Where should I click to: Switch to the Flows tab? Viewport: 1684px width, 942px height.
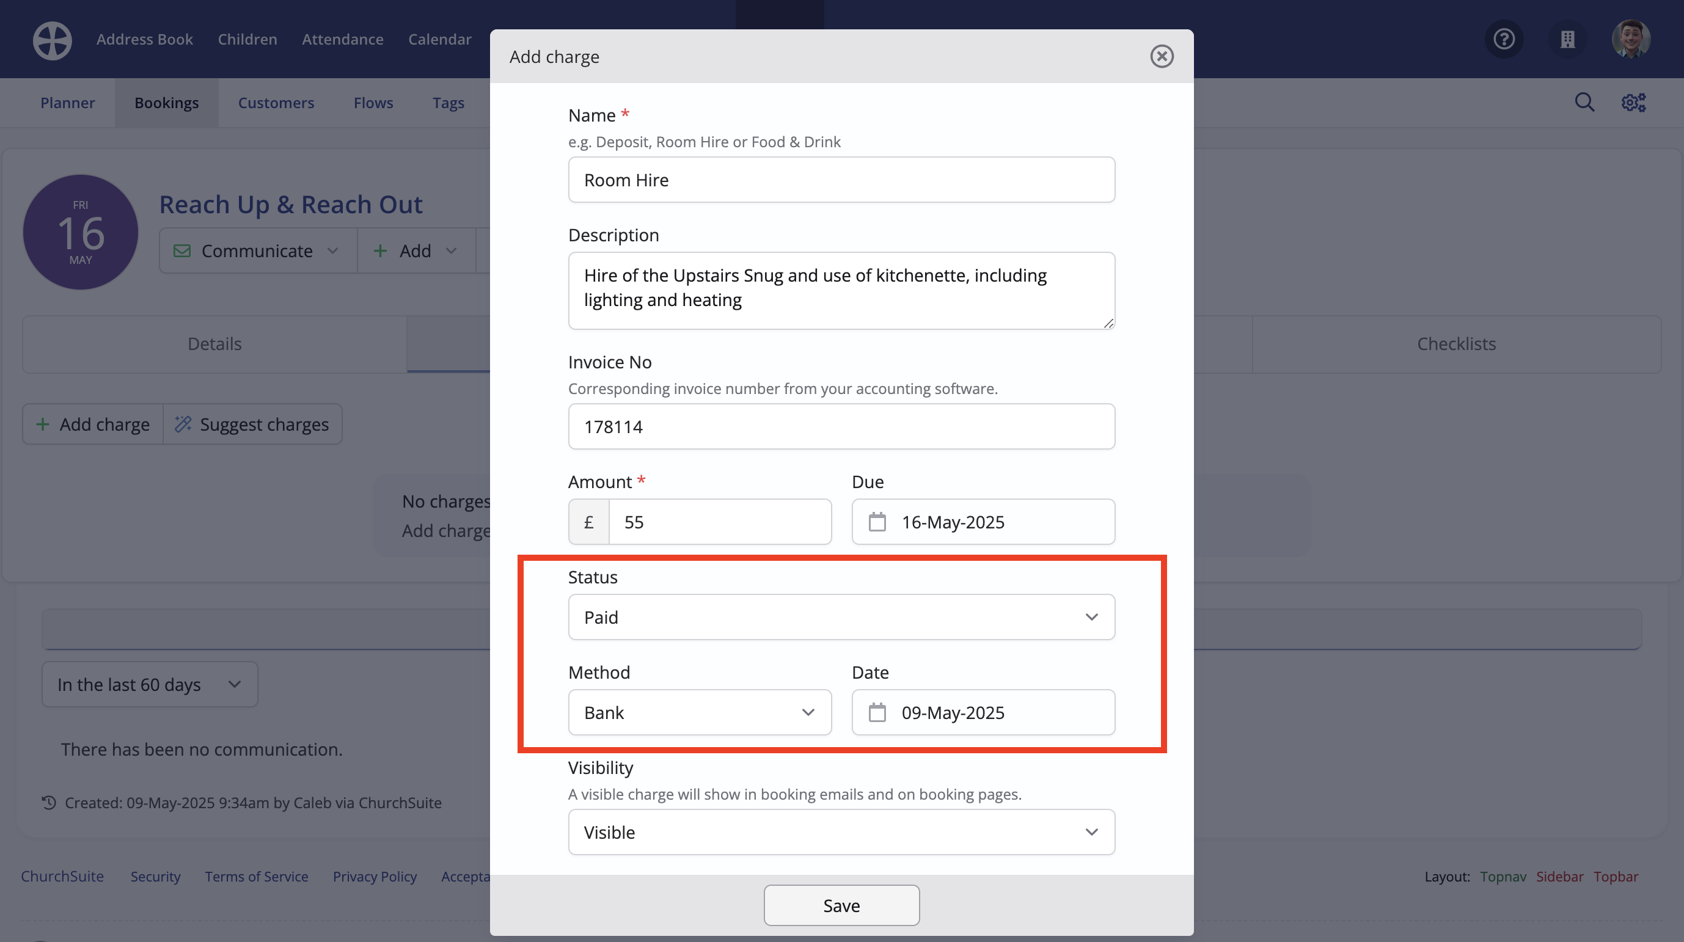pos(373,103)
